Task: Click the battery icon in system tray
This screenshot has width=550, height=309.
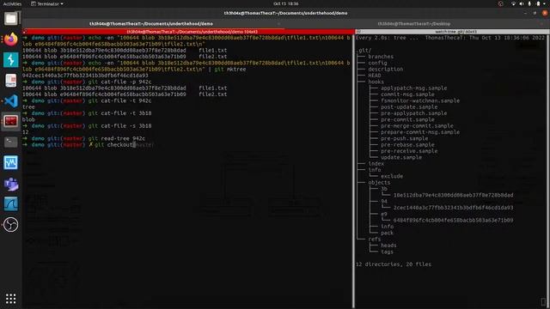Action: click(539, 3)
